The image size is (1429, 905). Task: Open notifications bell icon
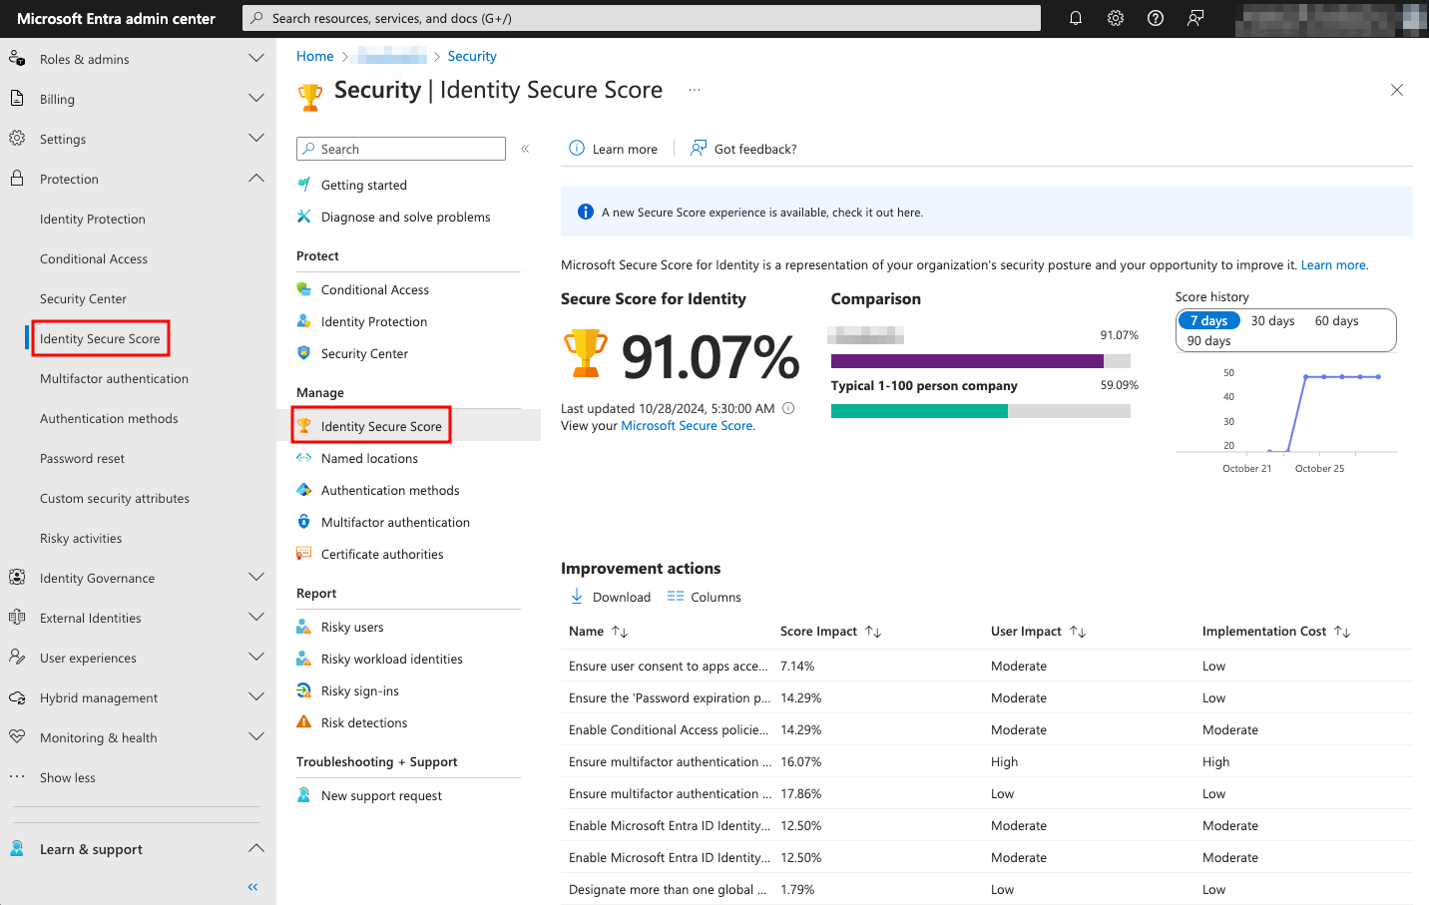click(x=1076, y=18)
